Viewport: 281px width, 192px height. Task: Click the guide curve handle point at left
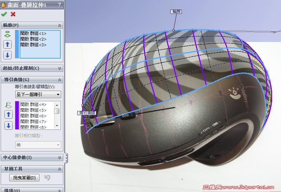(x=83, y=105)
